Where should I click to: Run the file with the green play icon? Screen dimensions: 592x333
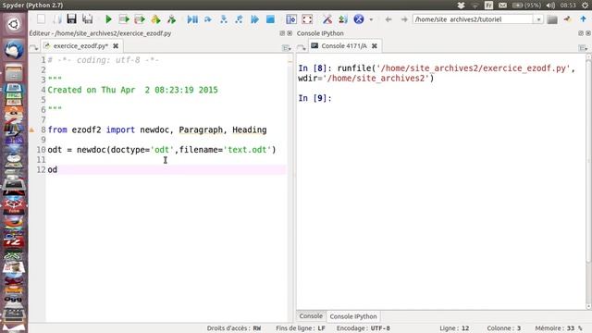pyautogui.click(x=108, y=18)
